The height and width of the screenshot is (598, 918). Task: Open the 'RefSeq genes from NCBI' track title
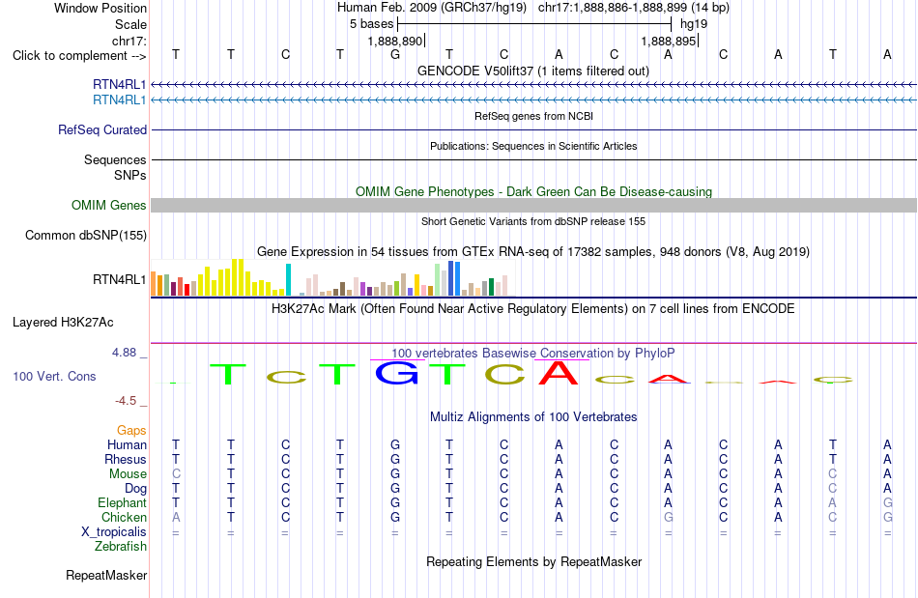tap(533, 116)
